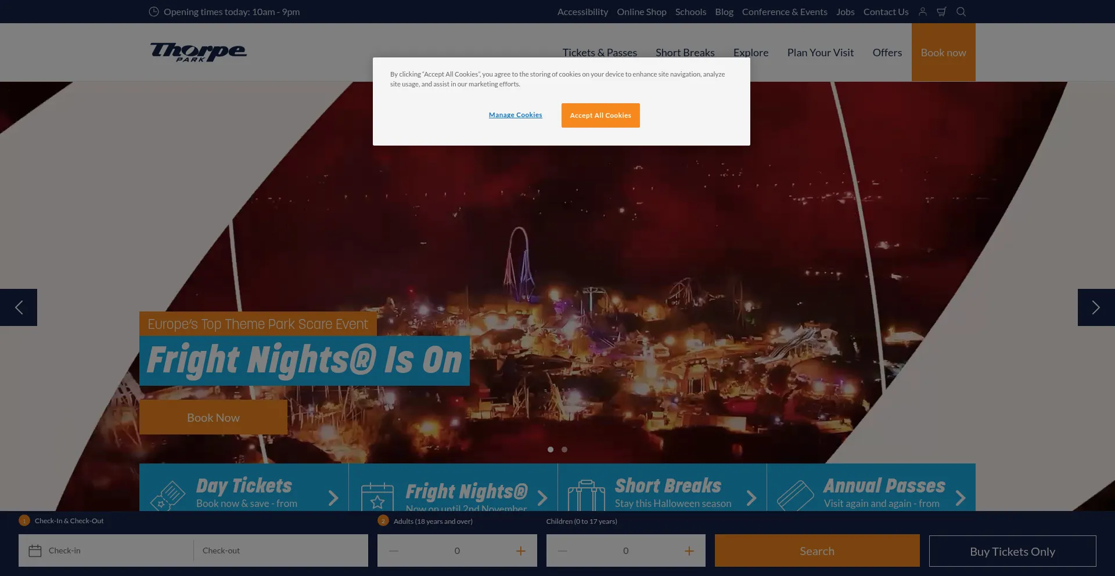Click the clock icon beside opening times
1115x576 pixels.
pyautogui.click(x=154, y=12)
